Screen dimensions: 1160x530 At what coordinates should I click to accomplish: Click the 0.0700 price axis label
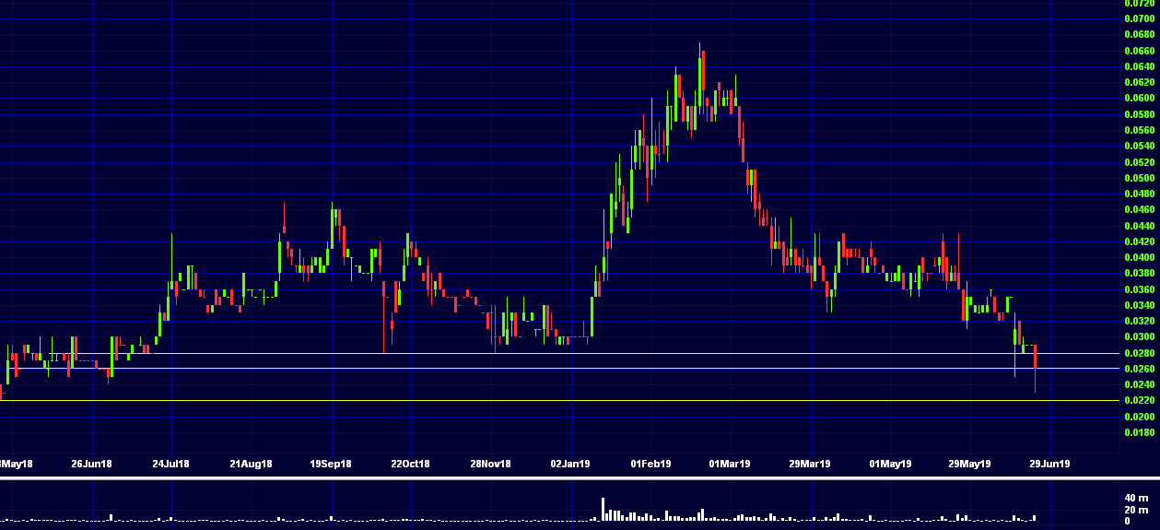pos(1140,18)
